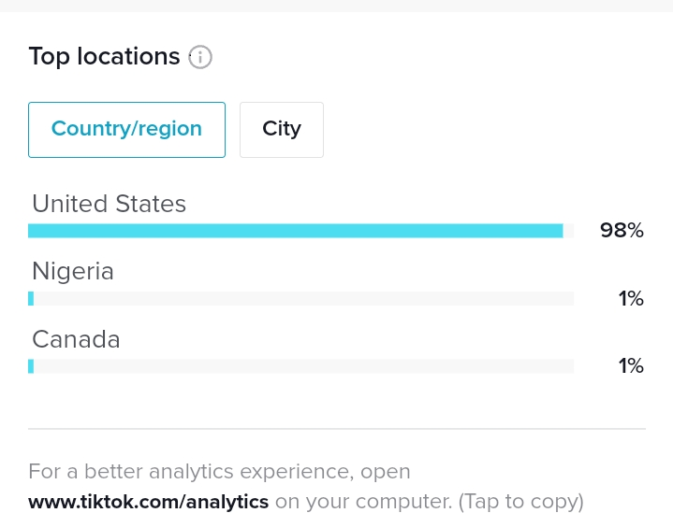Click the Canada label
This screenshot has height=513, width=673.
pyautogui.click(x=76, y=339)
